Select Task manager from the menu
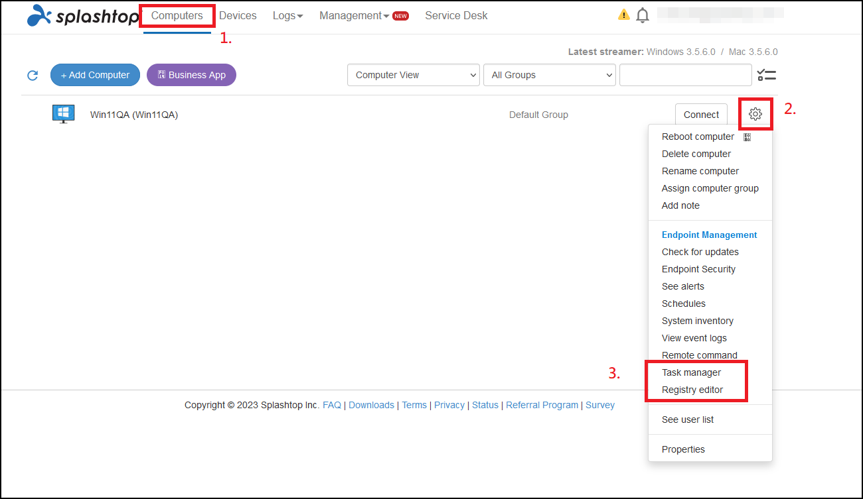Image resolution: width=863 pixels, height=499 pixels. click(x=691, y=372)
